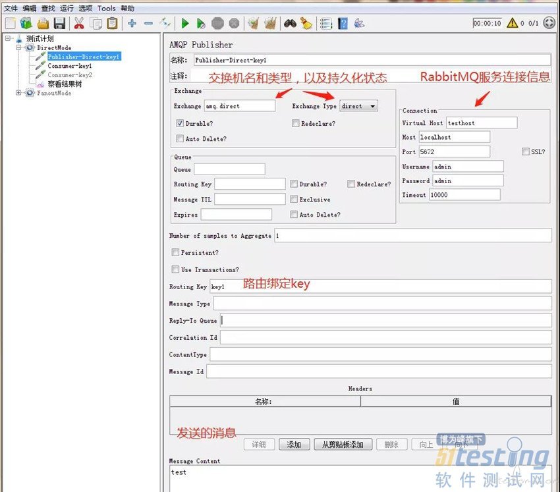The image size is (560, 492).
Task: Click the 添加 header button
Action: [x=294, y=445]
